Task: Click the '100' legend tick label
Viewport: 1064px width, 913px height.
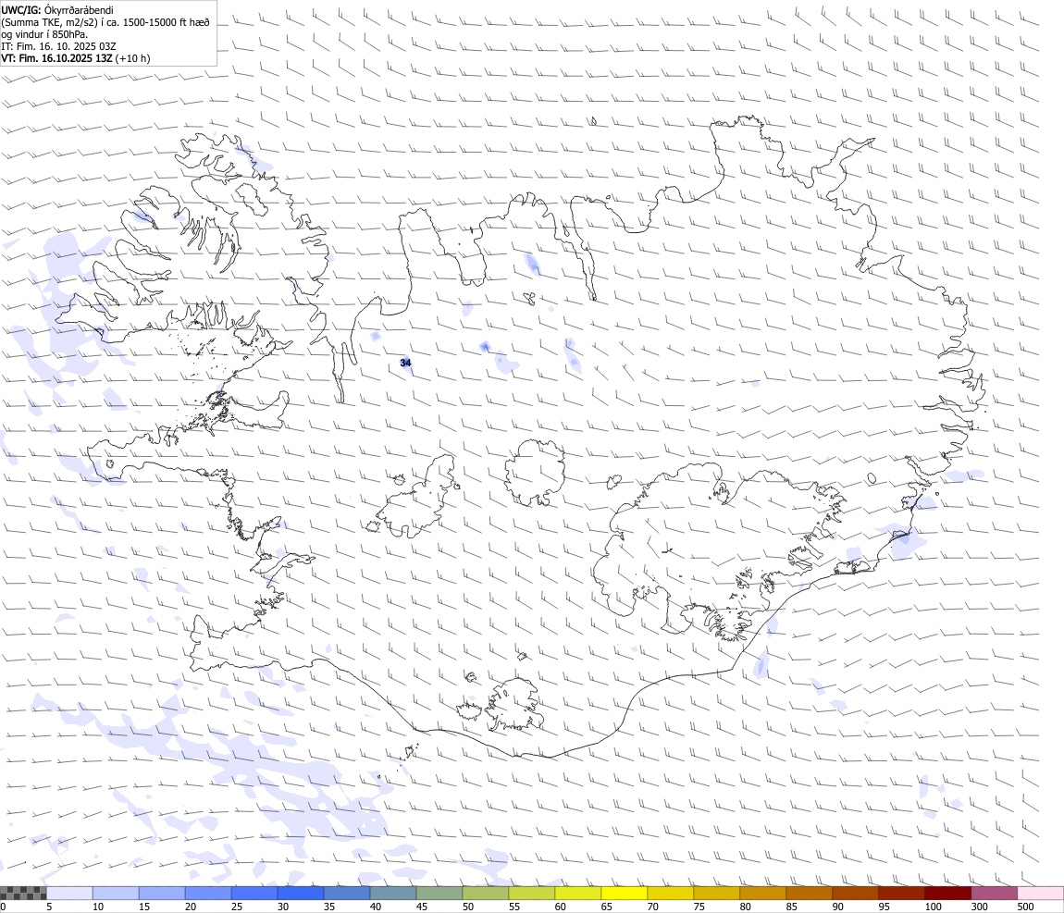Action: [x=933, y=907]
